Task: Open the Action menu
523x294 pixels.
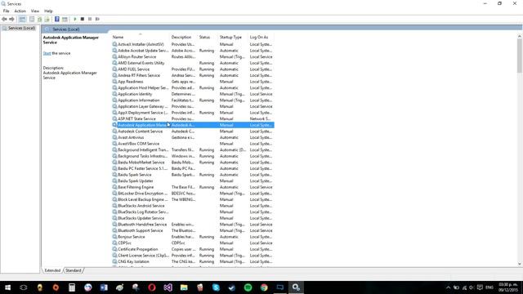Action: [20, 11]
